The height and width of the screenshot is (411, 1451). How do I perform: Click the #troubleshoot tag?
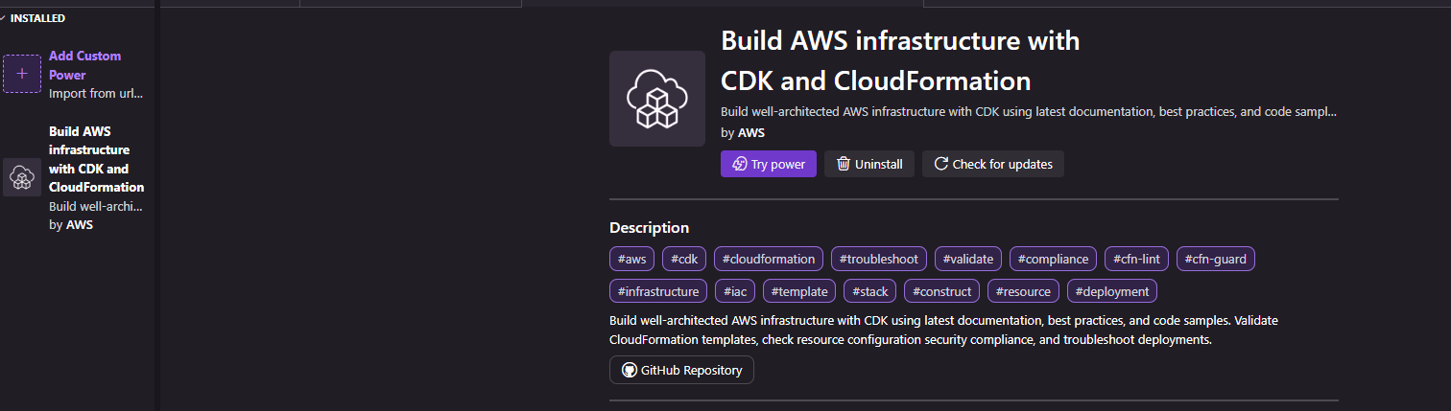(879, 259)
